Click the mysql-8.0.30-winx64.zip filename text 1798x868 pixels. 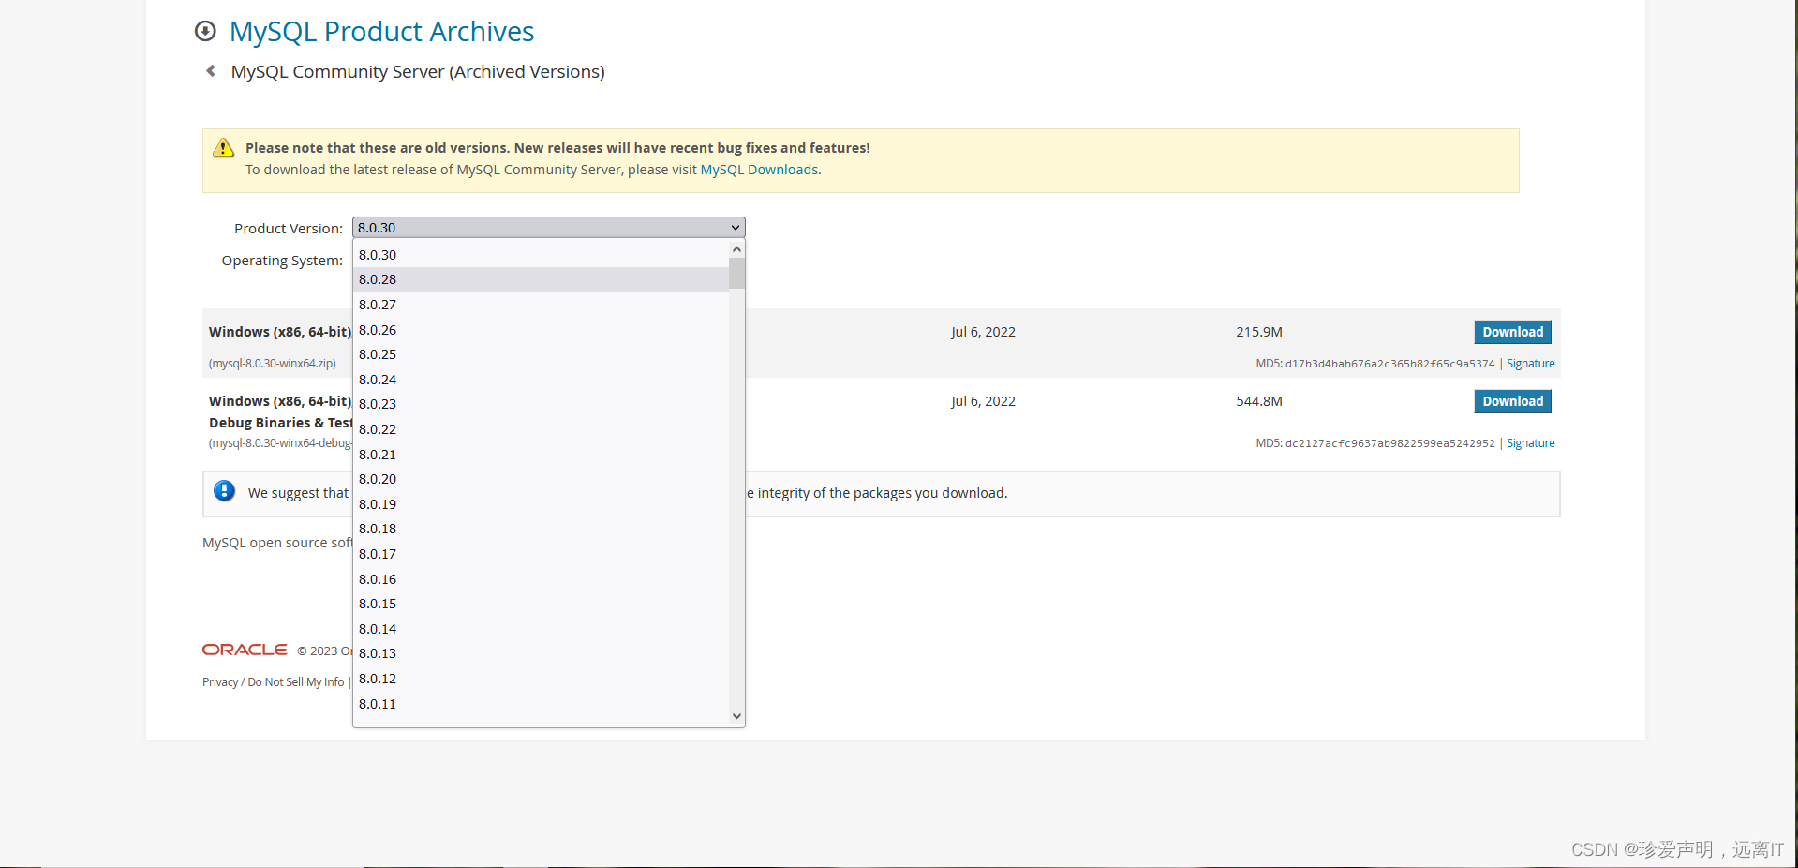273,364
